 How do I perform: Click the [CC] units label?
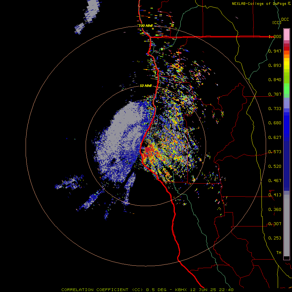coord(277,22)
